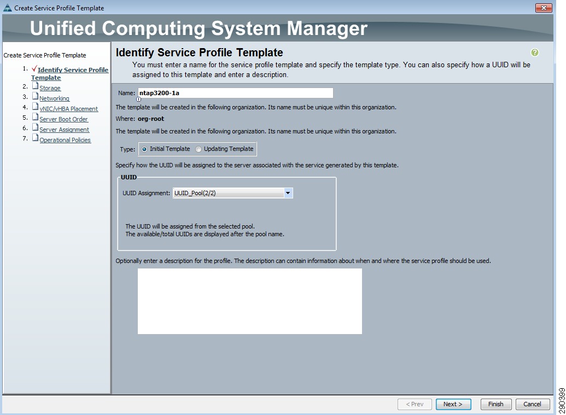Viewport: 566px width, 415px height.
Task: Open the Server Boot Order step
Action: click(63, 119)
